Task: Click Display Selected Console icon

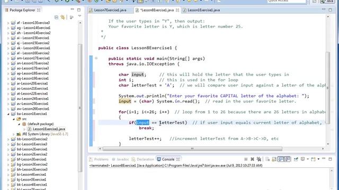Action: (x=302, y=159)
